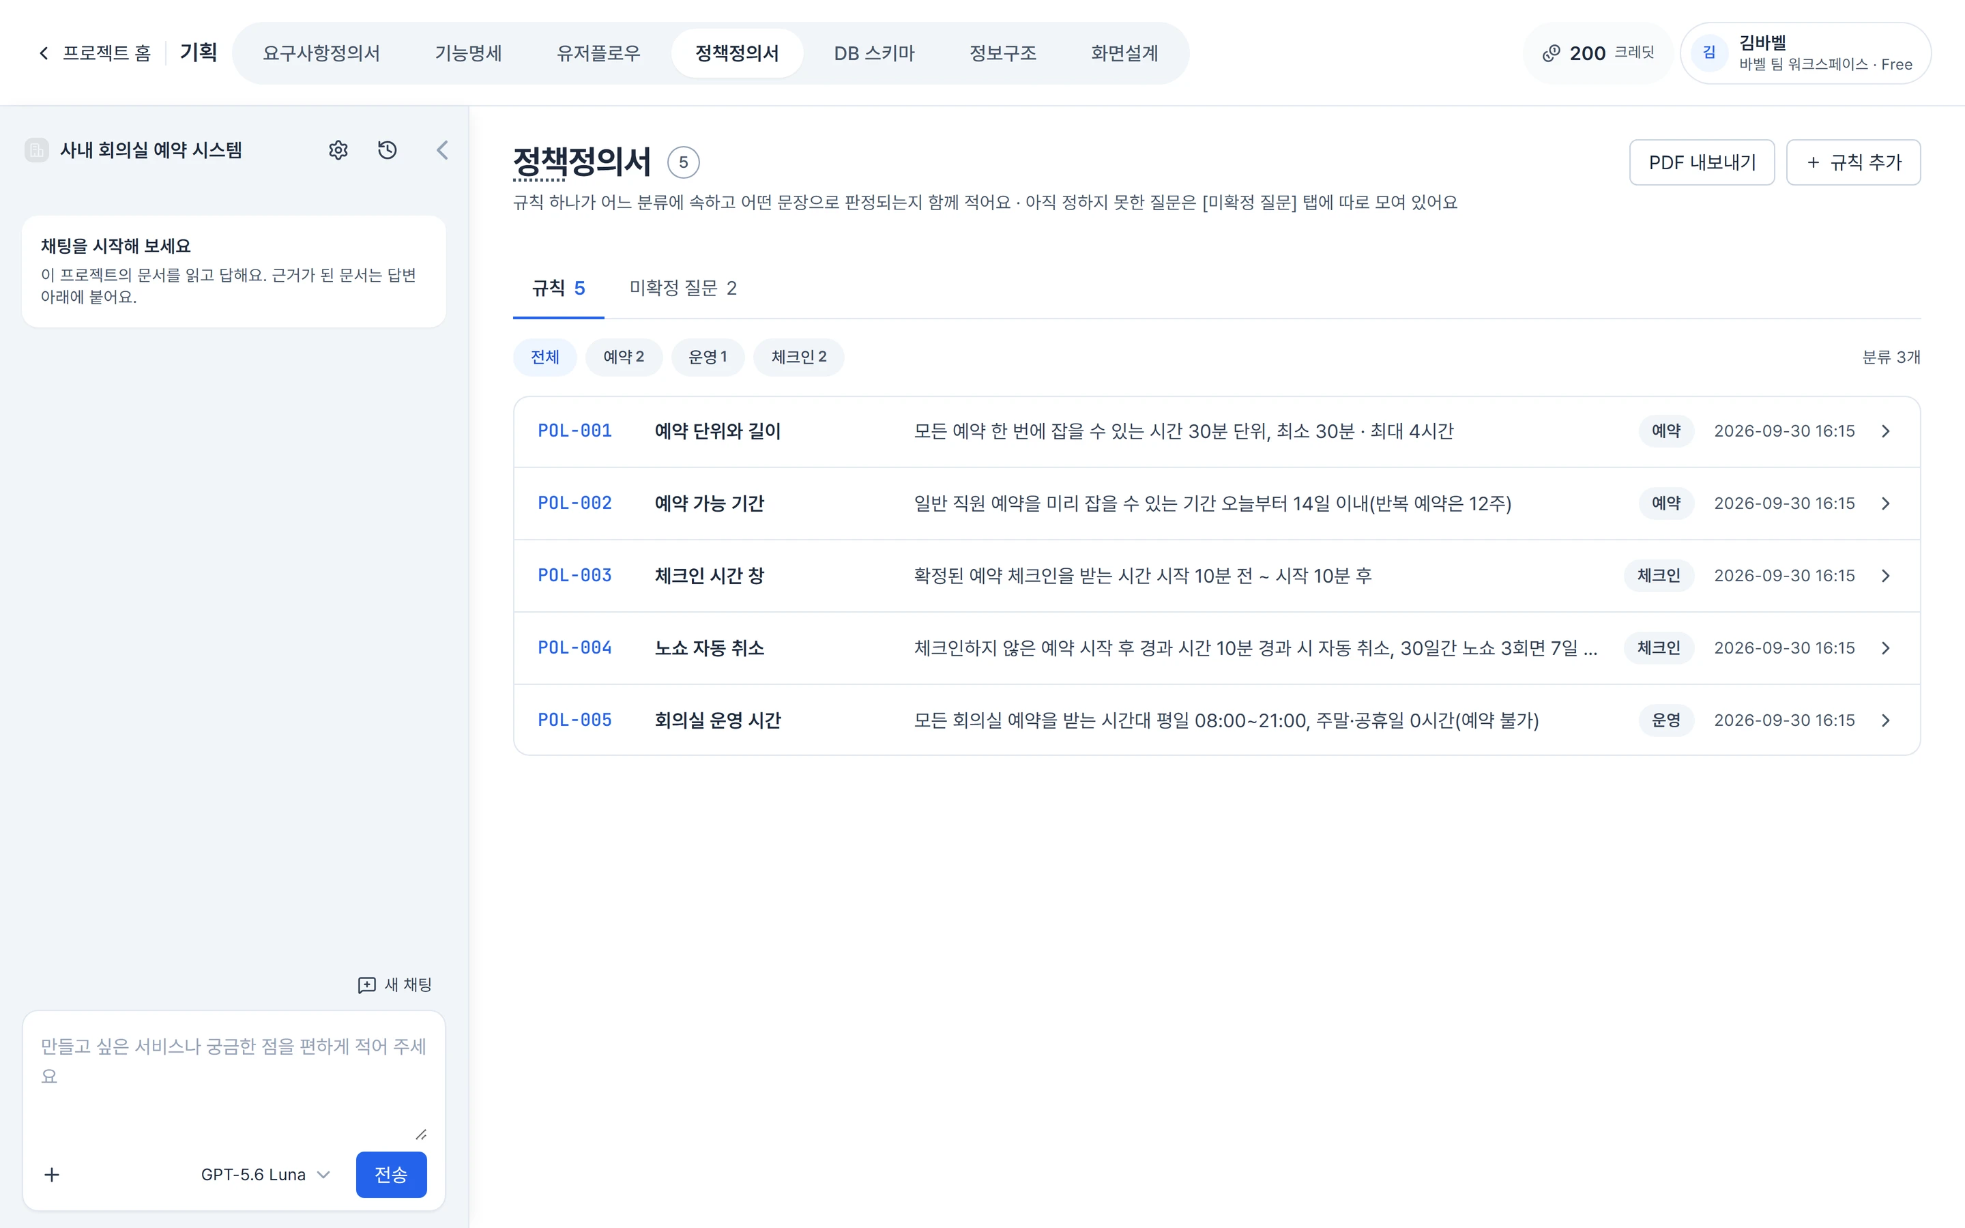Click the project icon beside 사내 회의실 예약 시스템

pyautogui.click(x=37, y=150)
